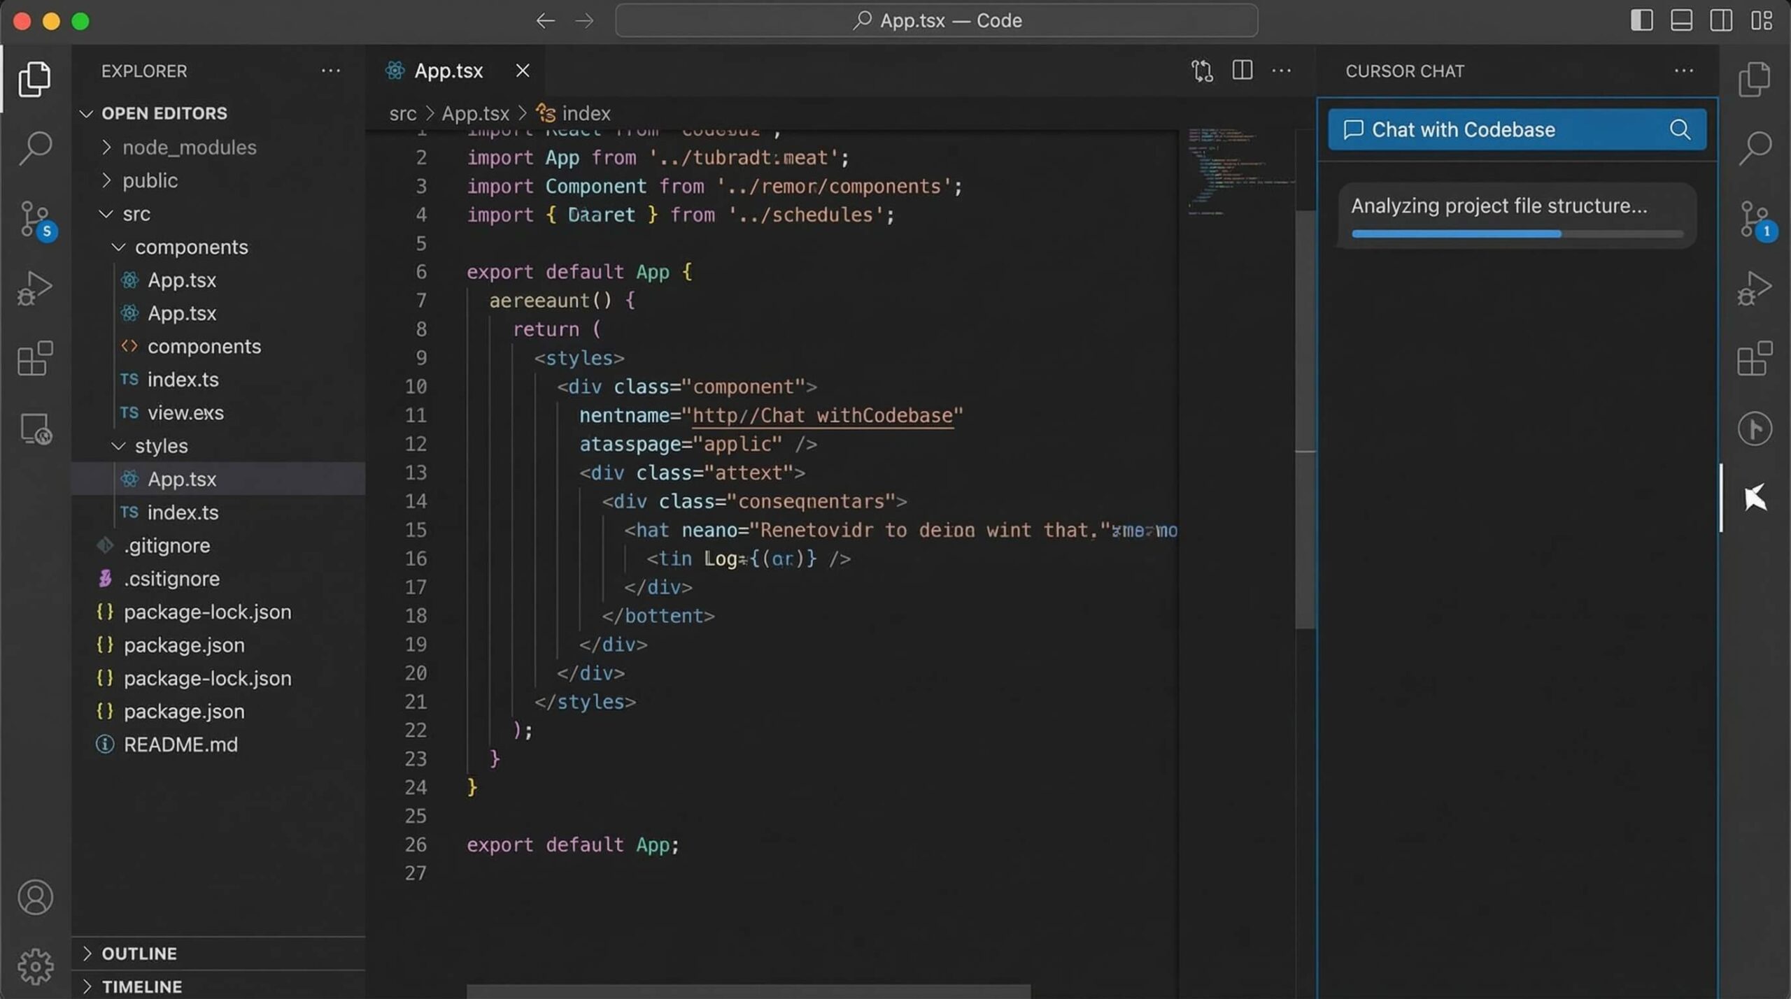Viewport: 1791px width, 999px height.
Task: Collapse the styles folder
Action: [x=218, y=445]
